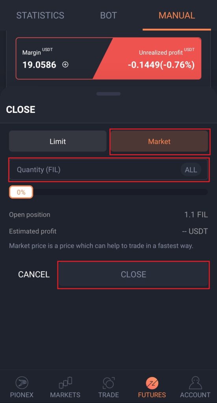Screen dimensions: 217x403
Task: Open the Account person icon
Action: (x=195, y=383)
